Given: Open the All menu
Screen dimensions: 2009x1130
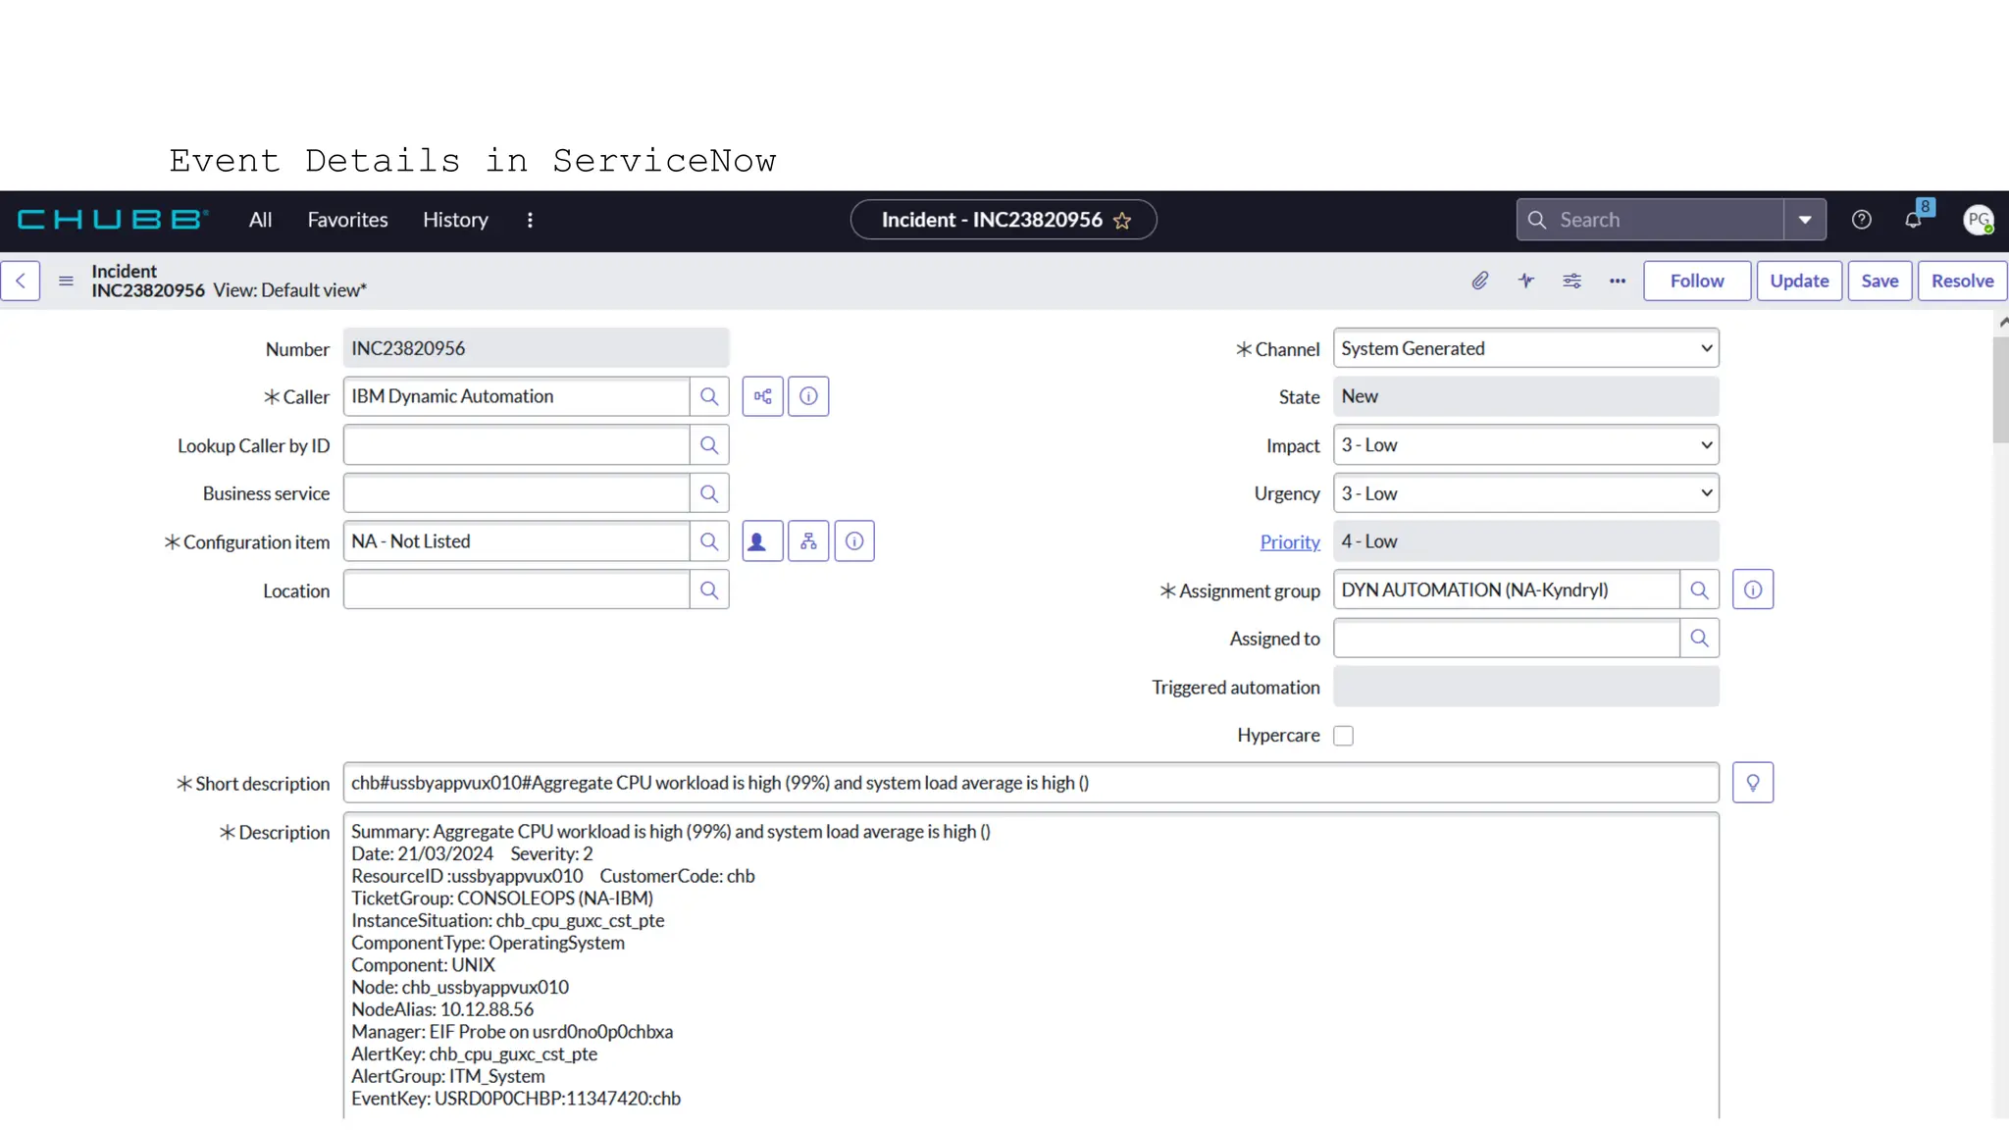Looking at the screenshot, I should click(260, 220).
